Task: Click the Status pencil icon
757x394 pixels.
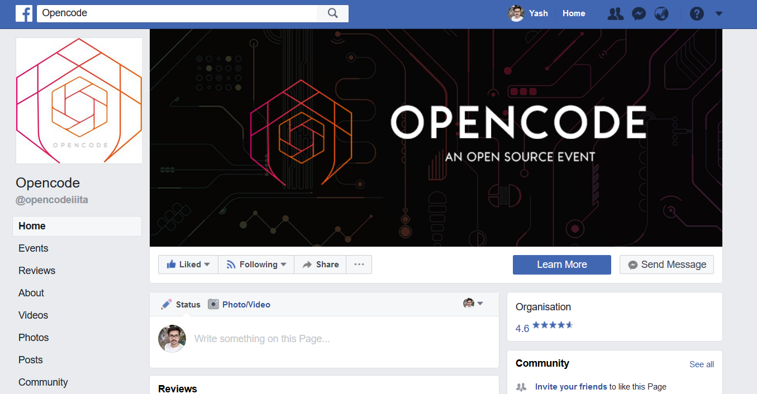Action: pos(166,304)
